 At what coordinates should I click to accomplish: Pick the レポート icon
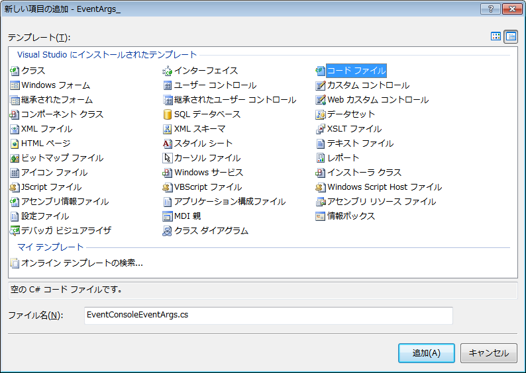pos(320,158)
